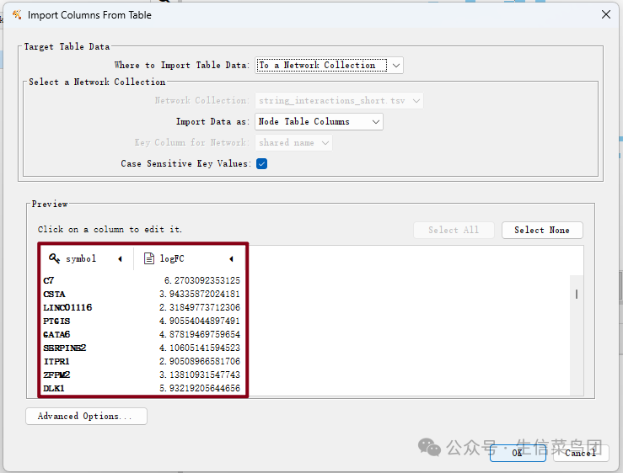Select the GATA6 gene symbol cell
Viewport: 623px width, 473px height.
(56, 334)
